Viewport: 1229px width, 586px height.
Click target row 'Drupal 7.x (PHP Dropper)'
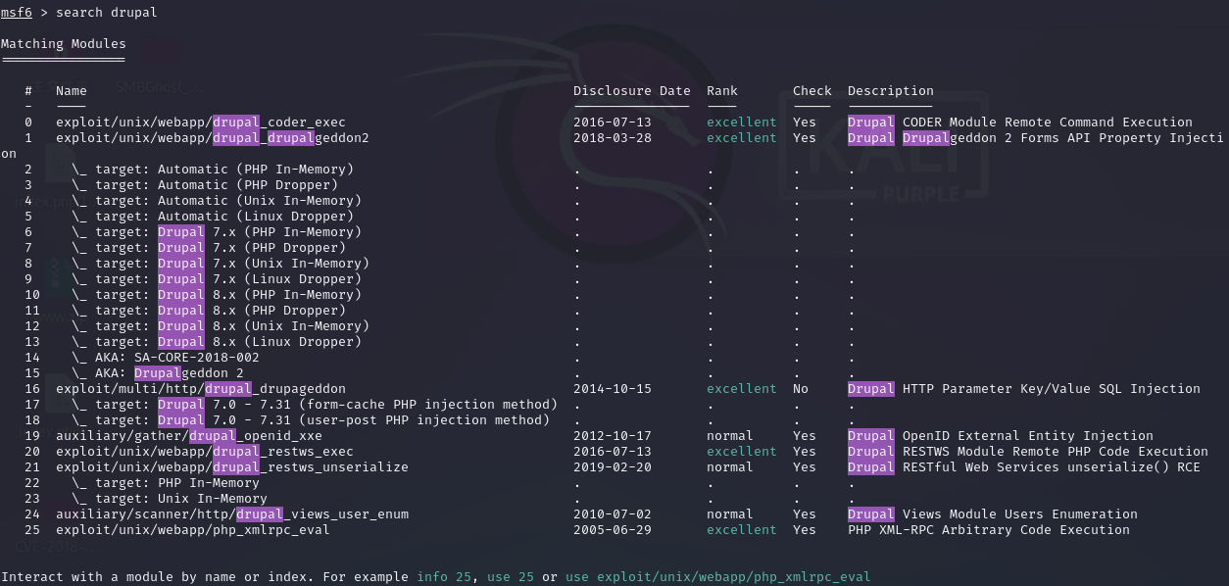tap(209, 248)
